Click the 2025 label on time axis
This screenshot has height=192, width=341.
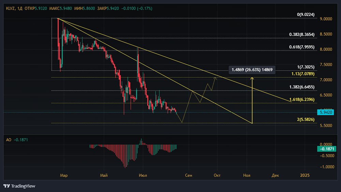coord(305,175)
